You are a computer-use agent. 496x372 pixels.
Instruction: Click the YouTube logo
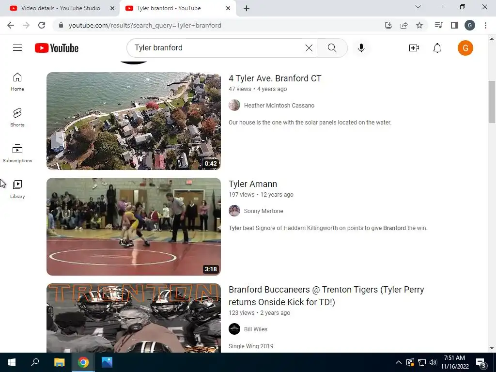(57, 48)
